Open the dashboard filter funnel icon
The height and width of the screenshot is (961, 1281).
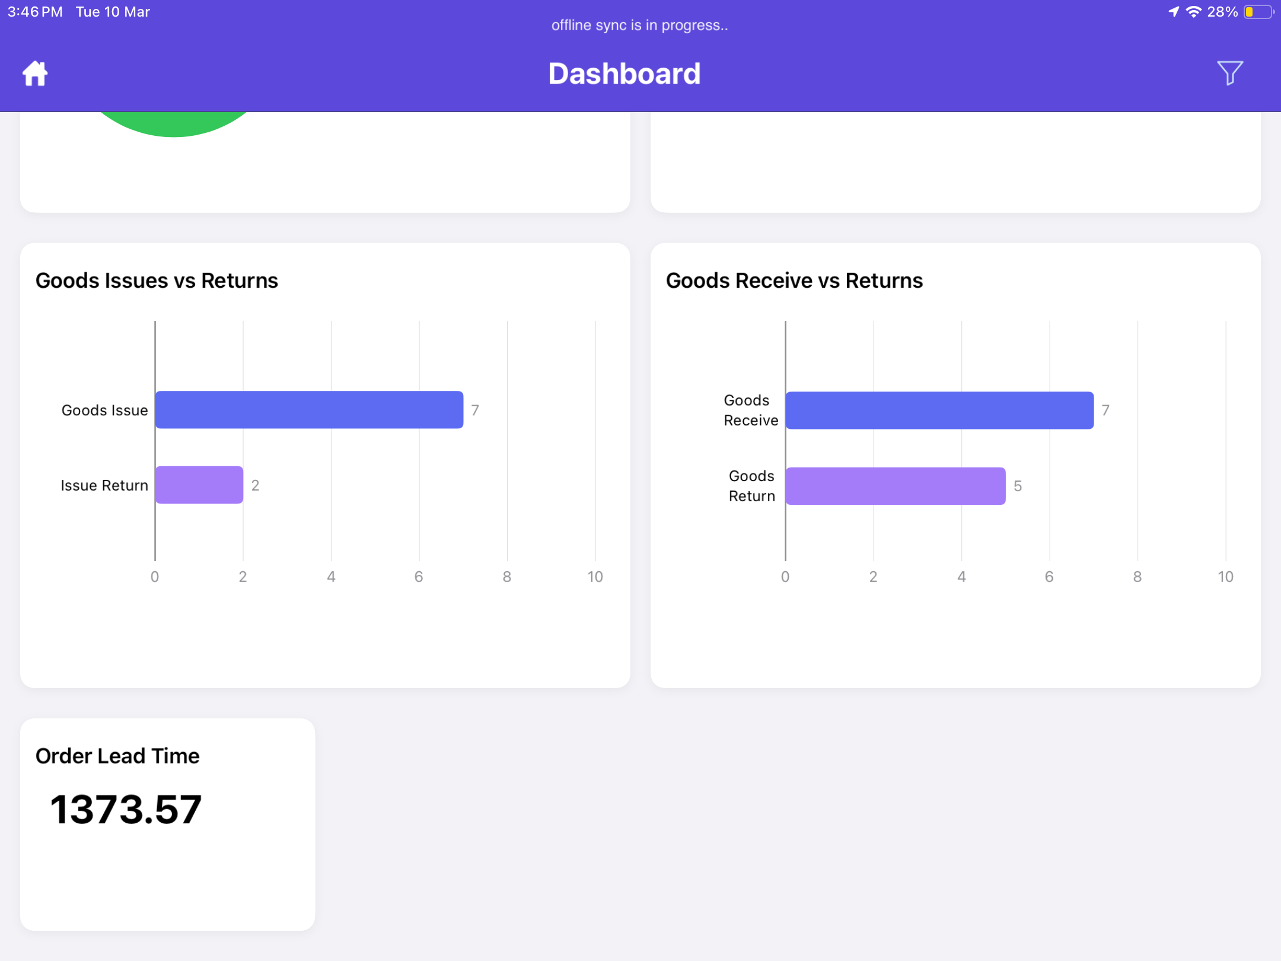[x=1229, y=73]
